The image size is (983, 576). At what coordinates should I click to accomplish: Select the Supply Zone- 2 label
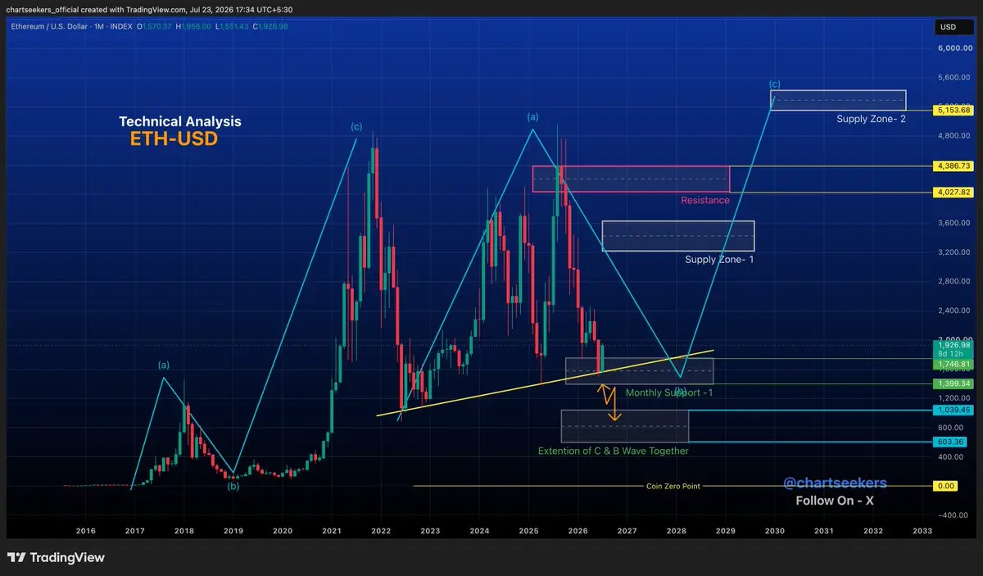coord(870,119)
